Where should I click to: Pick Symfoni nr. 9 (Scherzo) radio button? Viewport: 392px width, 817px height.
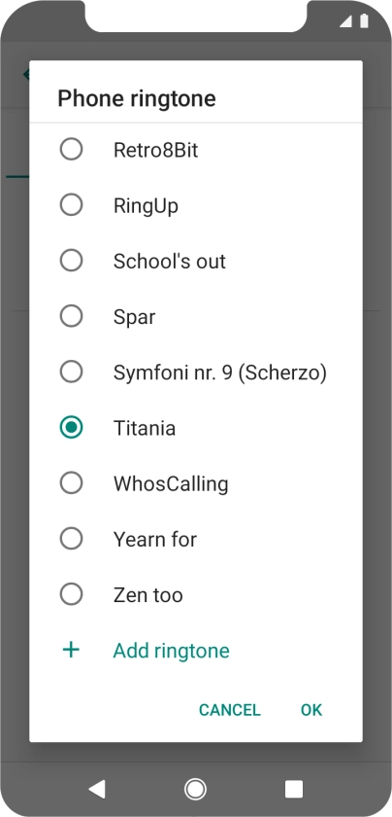(71, 372)
